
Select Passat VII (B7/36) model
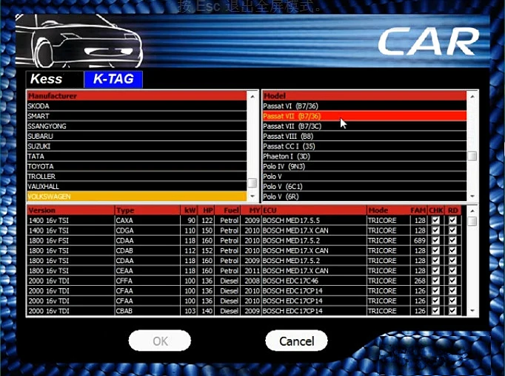coord(364,116)
